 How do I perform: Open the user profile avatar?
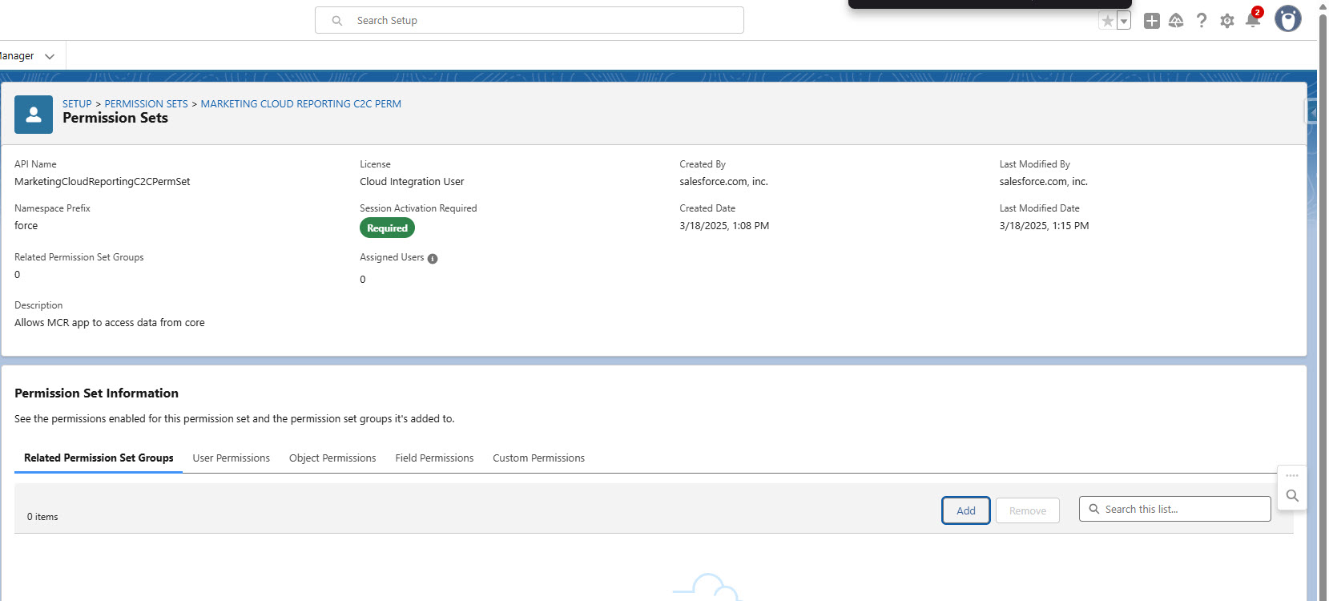[1287, 18]
